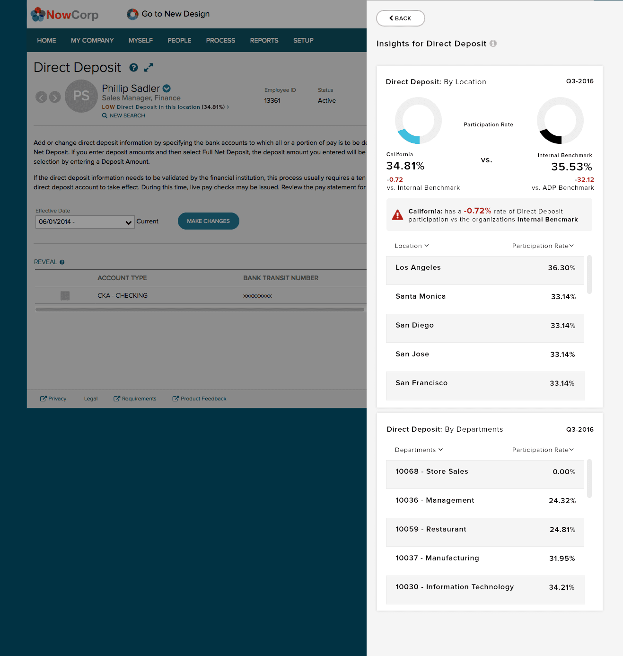Viewport: 623px width, 656px height.
Task: Expand the low Direct Deposit location insight
Action: pyautogui.click(x=166, y=107)
